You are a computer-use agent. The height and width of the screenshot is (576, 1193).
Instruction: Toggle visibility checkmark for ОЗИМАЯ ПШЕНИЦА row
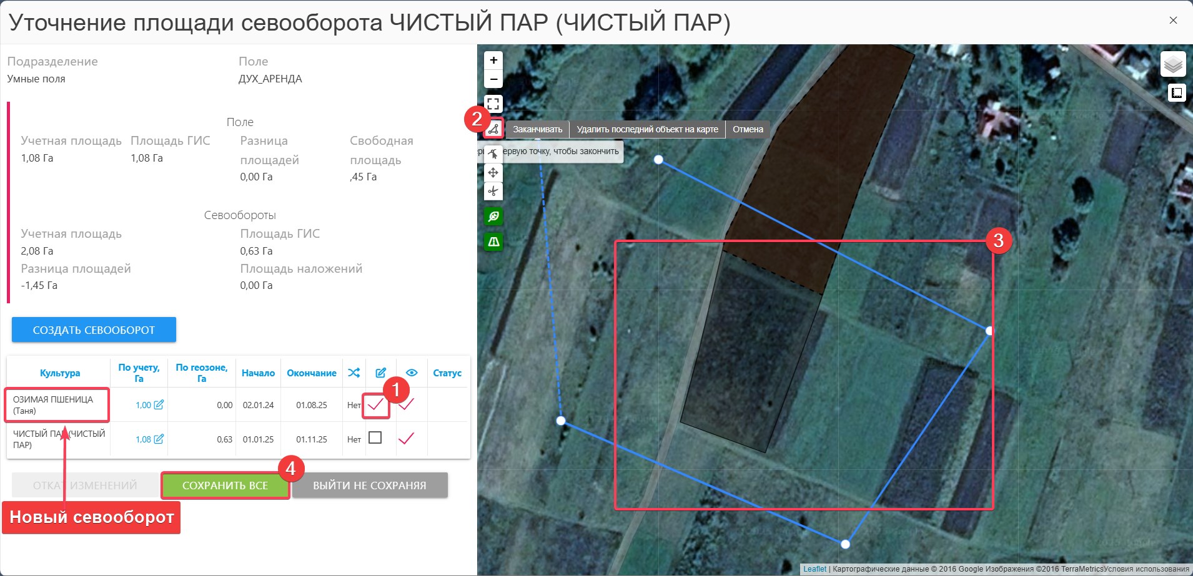[406, 404]
